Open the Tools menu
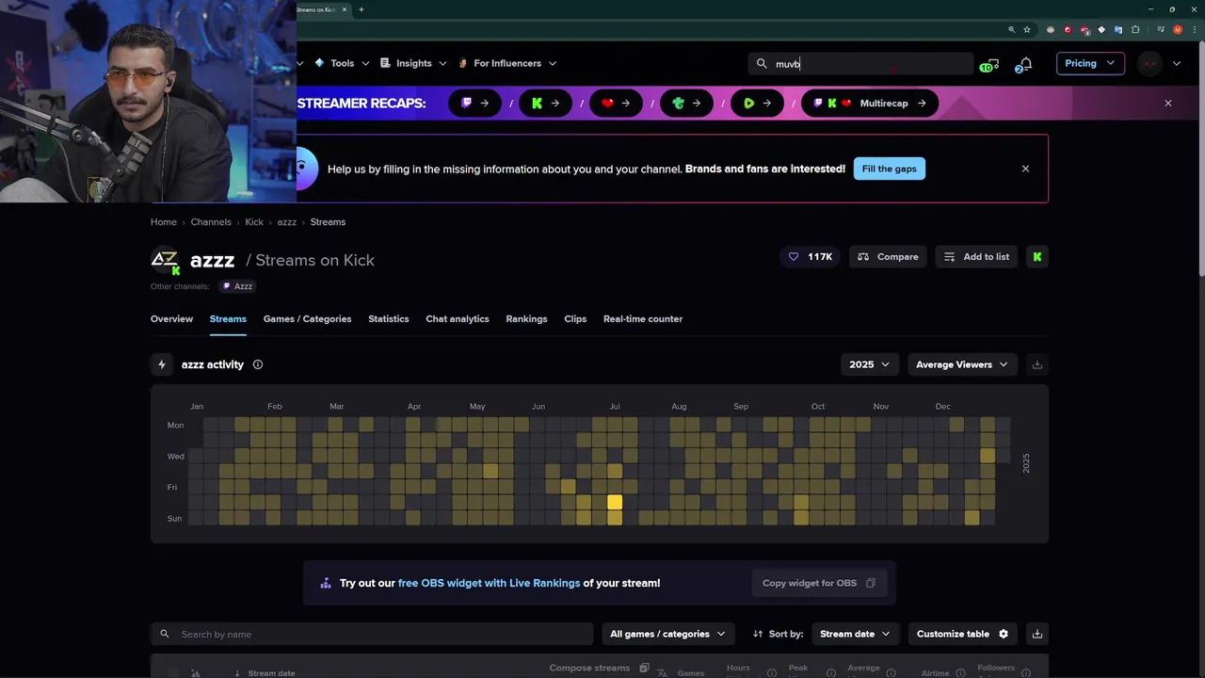This screenshot has width=1205, height=678. [x=342, y=63]
